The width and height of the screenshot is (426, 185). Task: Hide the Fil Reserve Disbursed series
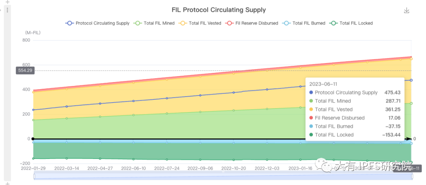coord(252,23)
